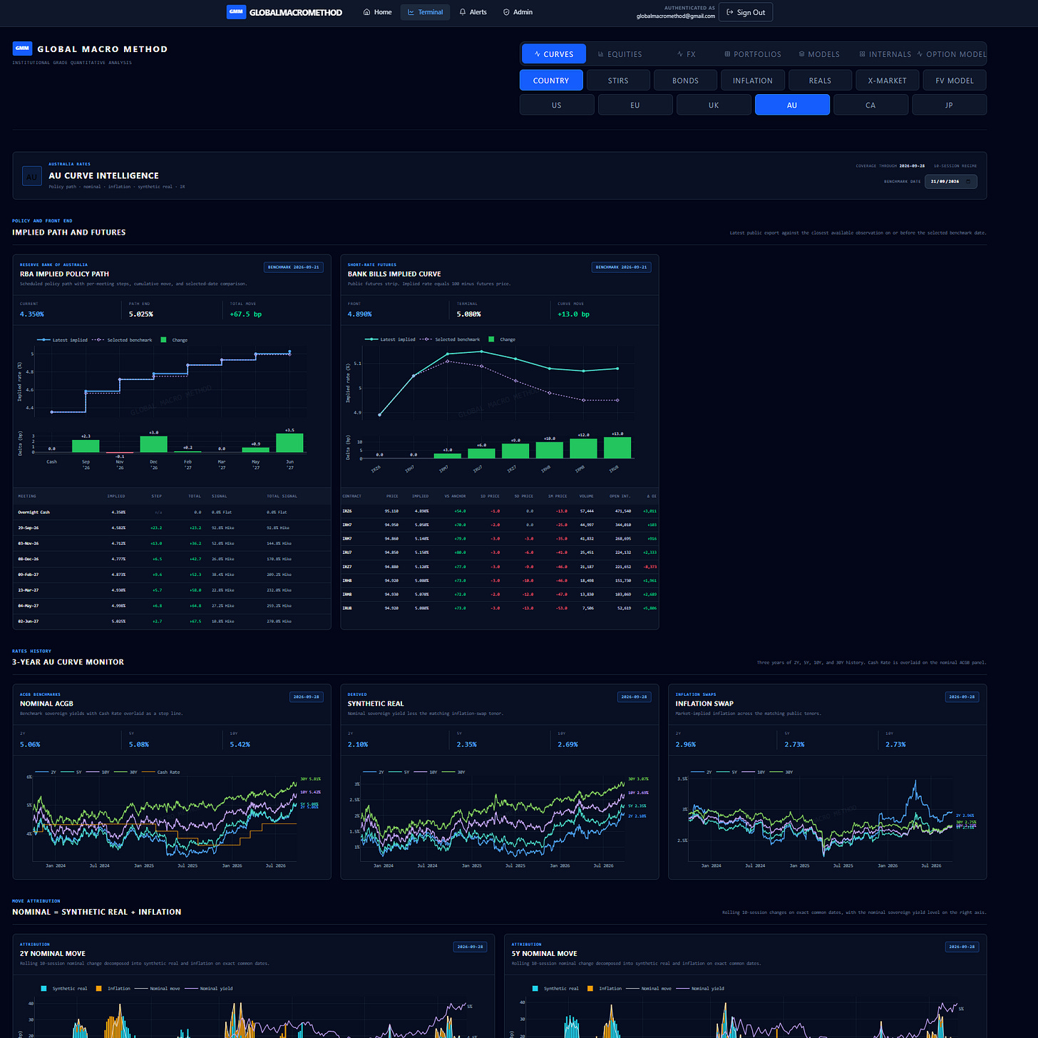Click the Terminal chart icon in navbar
Viewport: 1038px width, 1038px height.
411,12
